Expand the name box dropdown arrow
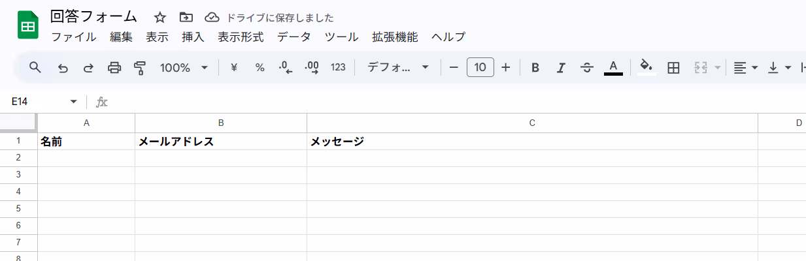 click(73, 102)
